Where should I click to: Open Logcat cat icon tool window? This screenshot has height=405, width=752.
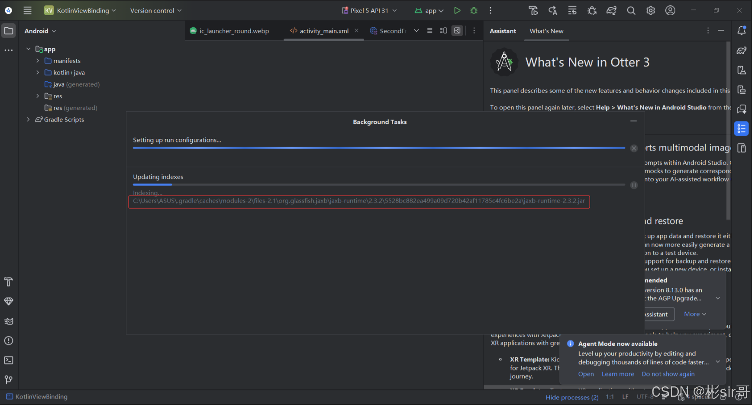[9, 321]
